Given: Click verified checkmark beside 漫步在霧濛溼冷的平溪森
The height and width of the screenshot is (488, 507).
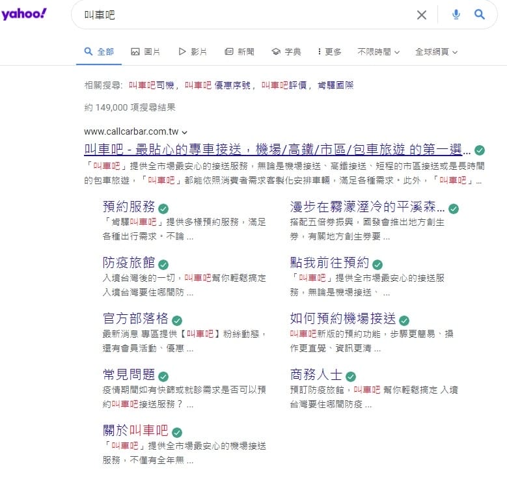Looking at the screenshot, I should click(x=454, y=209).
